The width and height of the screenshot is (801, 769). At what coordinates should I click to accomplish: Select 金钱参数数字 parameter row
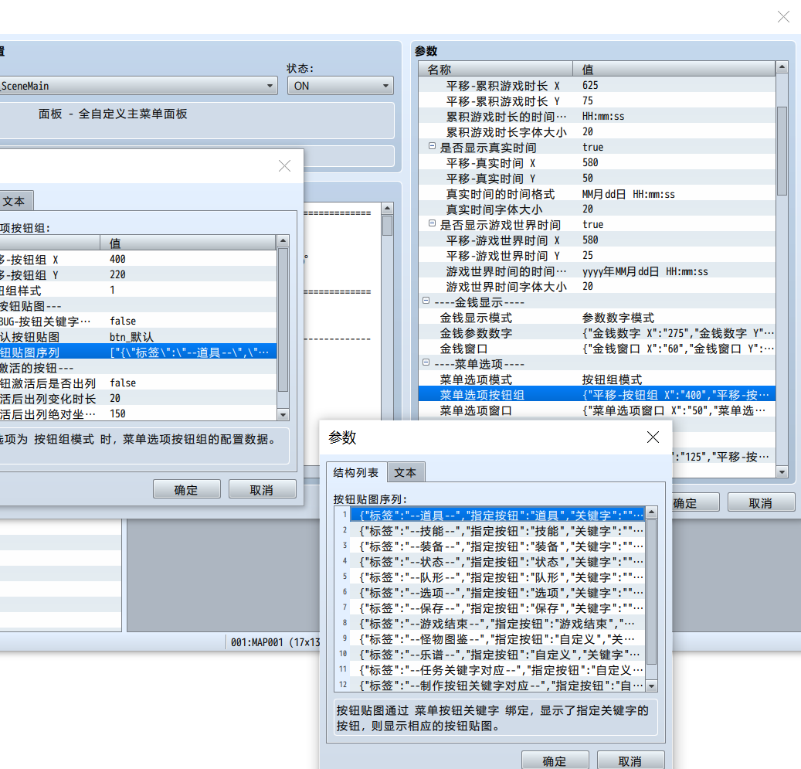coord(596,332)
